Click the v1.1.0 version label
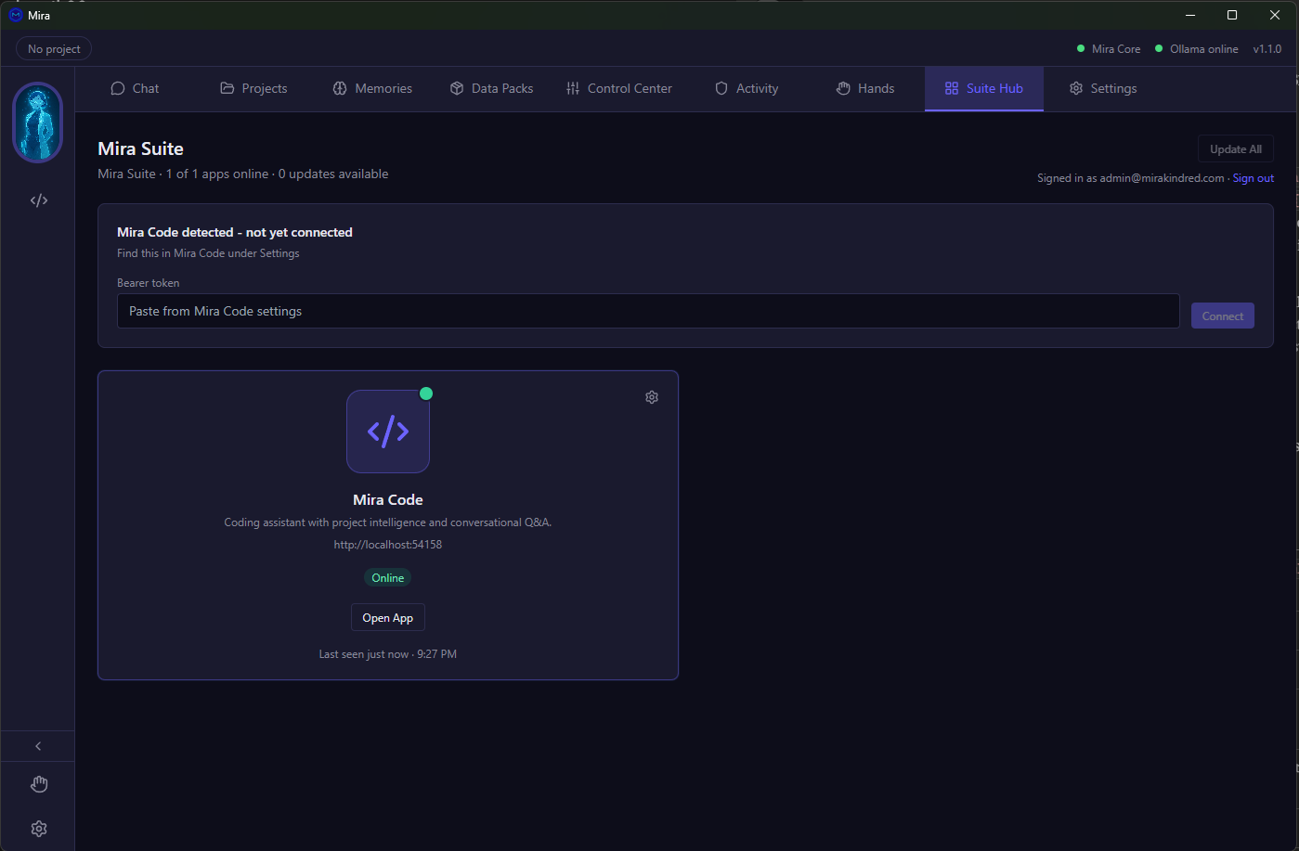 [1267, 49]
